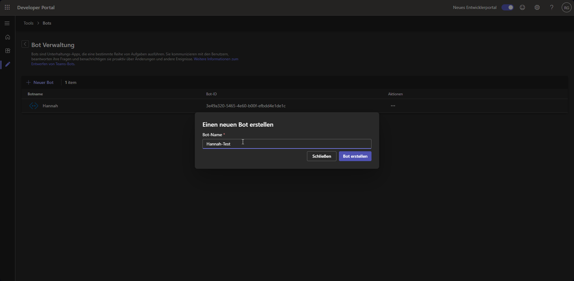
Task: Click the feedback smiley icon
Action: pos(522,7)
